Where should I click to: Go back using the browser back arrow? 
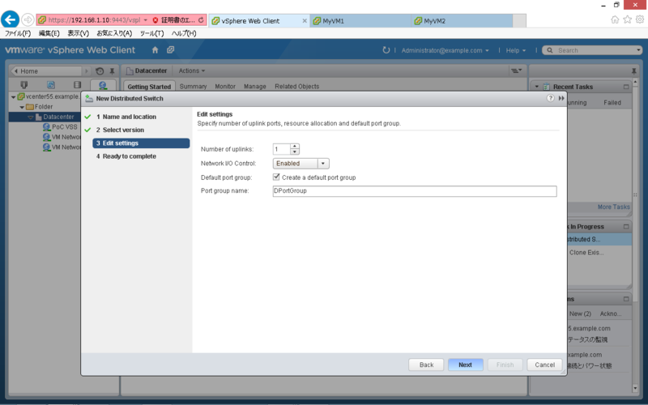coord(10,19)
